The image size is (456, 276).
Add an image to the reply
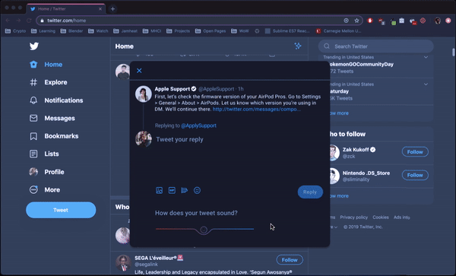pos(160,191)
